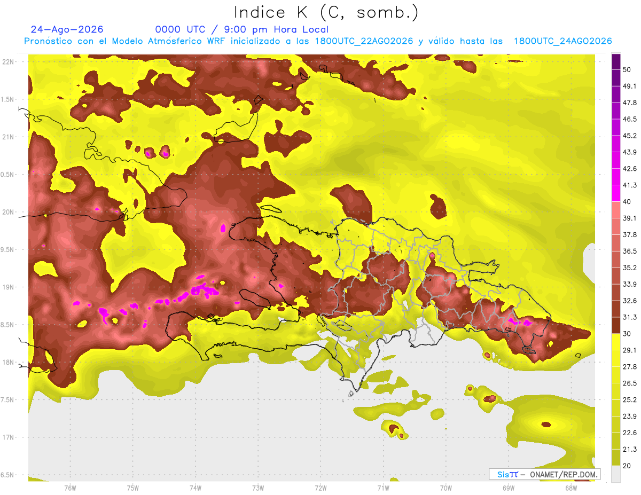Click the colorbar value '21.3'

(x=631, y=450)
